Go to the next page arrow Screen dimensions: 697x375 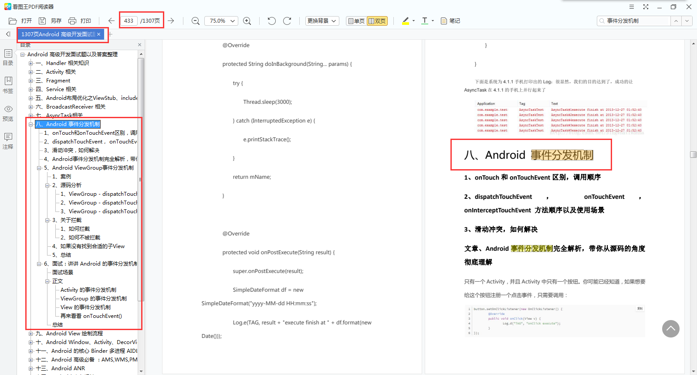coord(171,21)
